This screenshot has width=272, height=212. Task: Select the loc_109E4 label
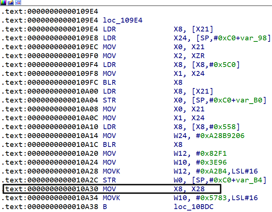click(123, 20)
